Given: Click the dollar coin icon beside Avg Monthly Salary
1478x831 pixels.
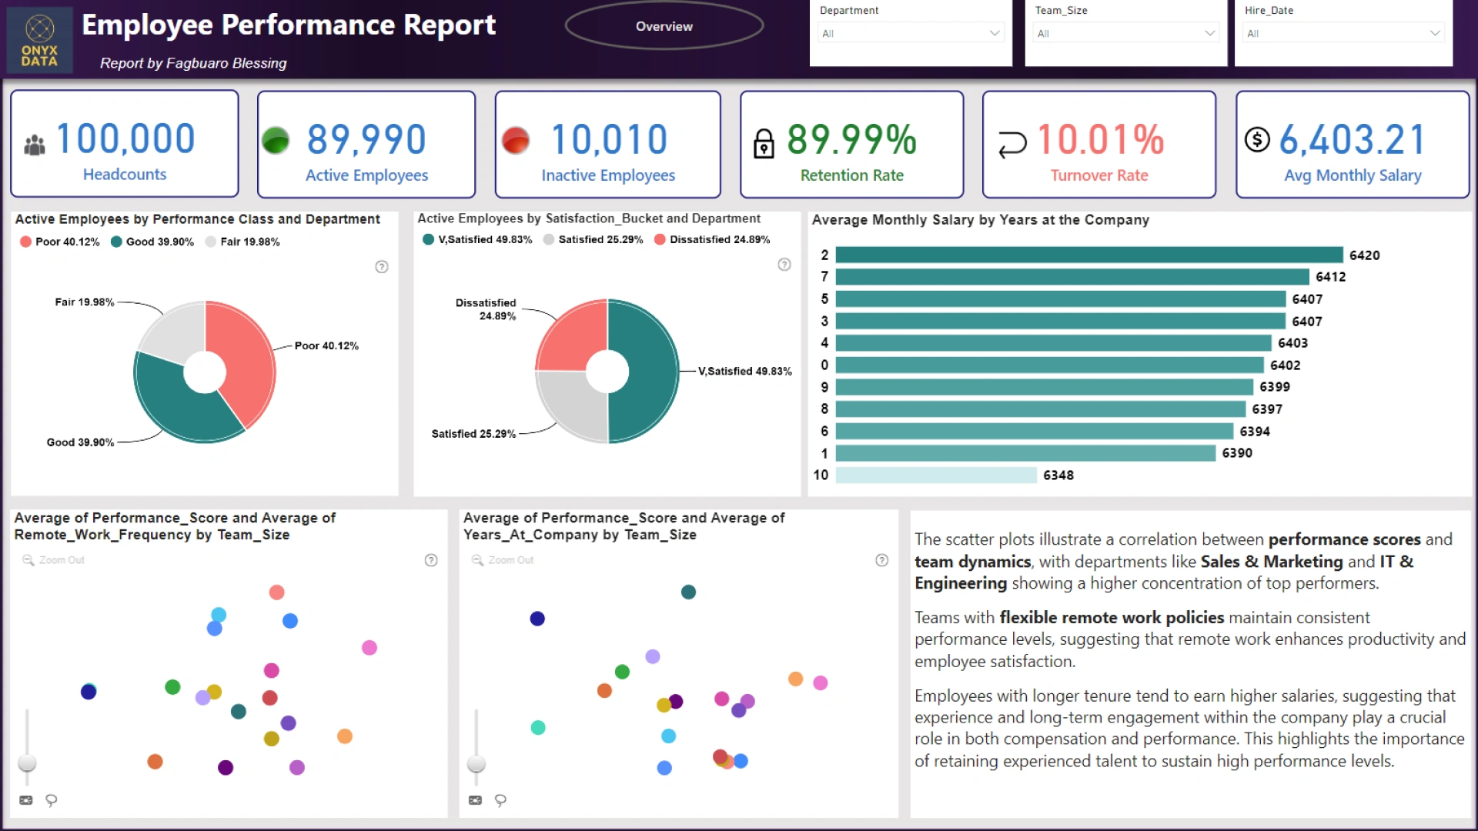Looking at the screenshot, I should coord(1257,139).
